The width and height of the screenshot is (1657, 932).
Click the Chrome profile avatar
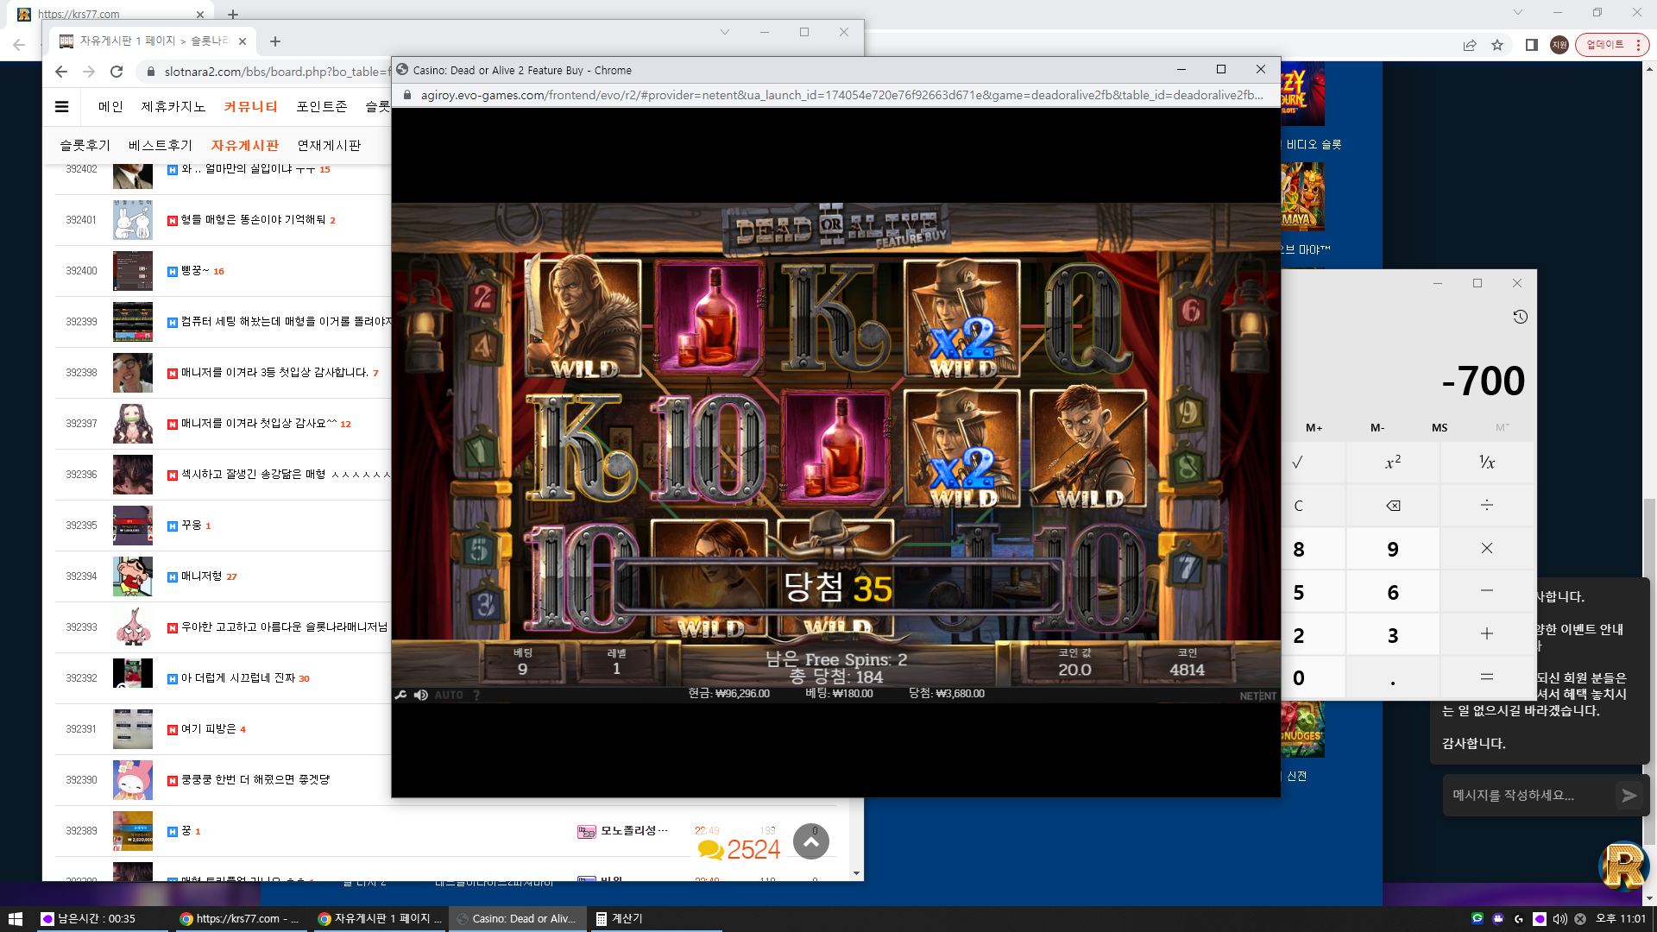[1559, 45]
